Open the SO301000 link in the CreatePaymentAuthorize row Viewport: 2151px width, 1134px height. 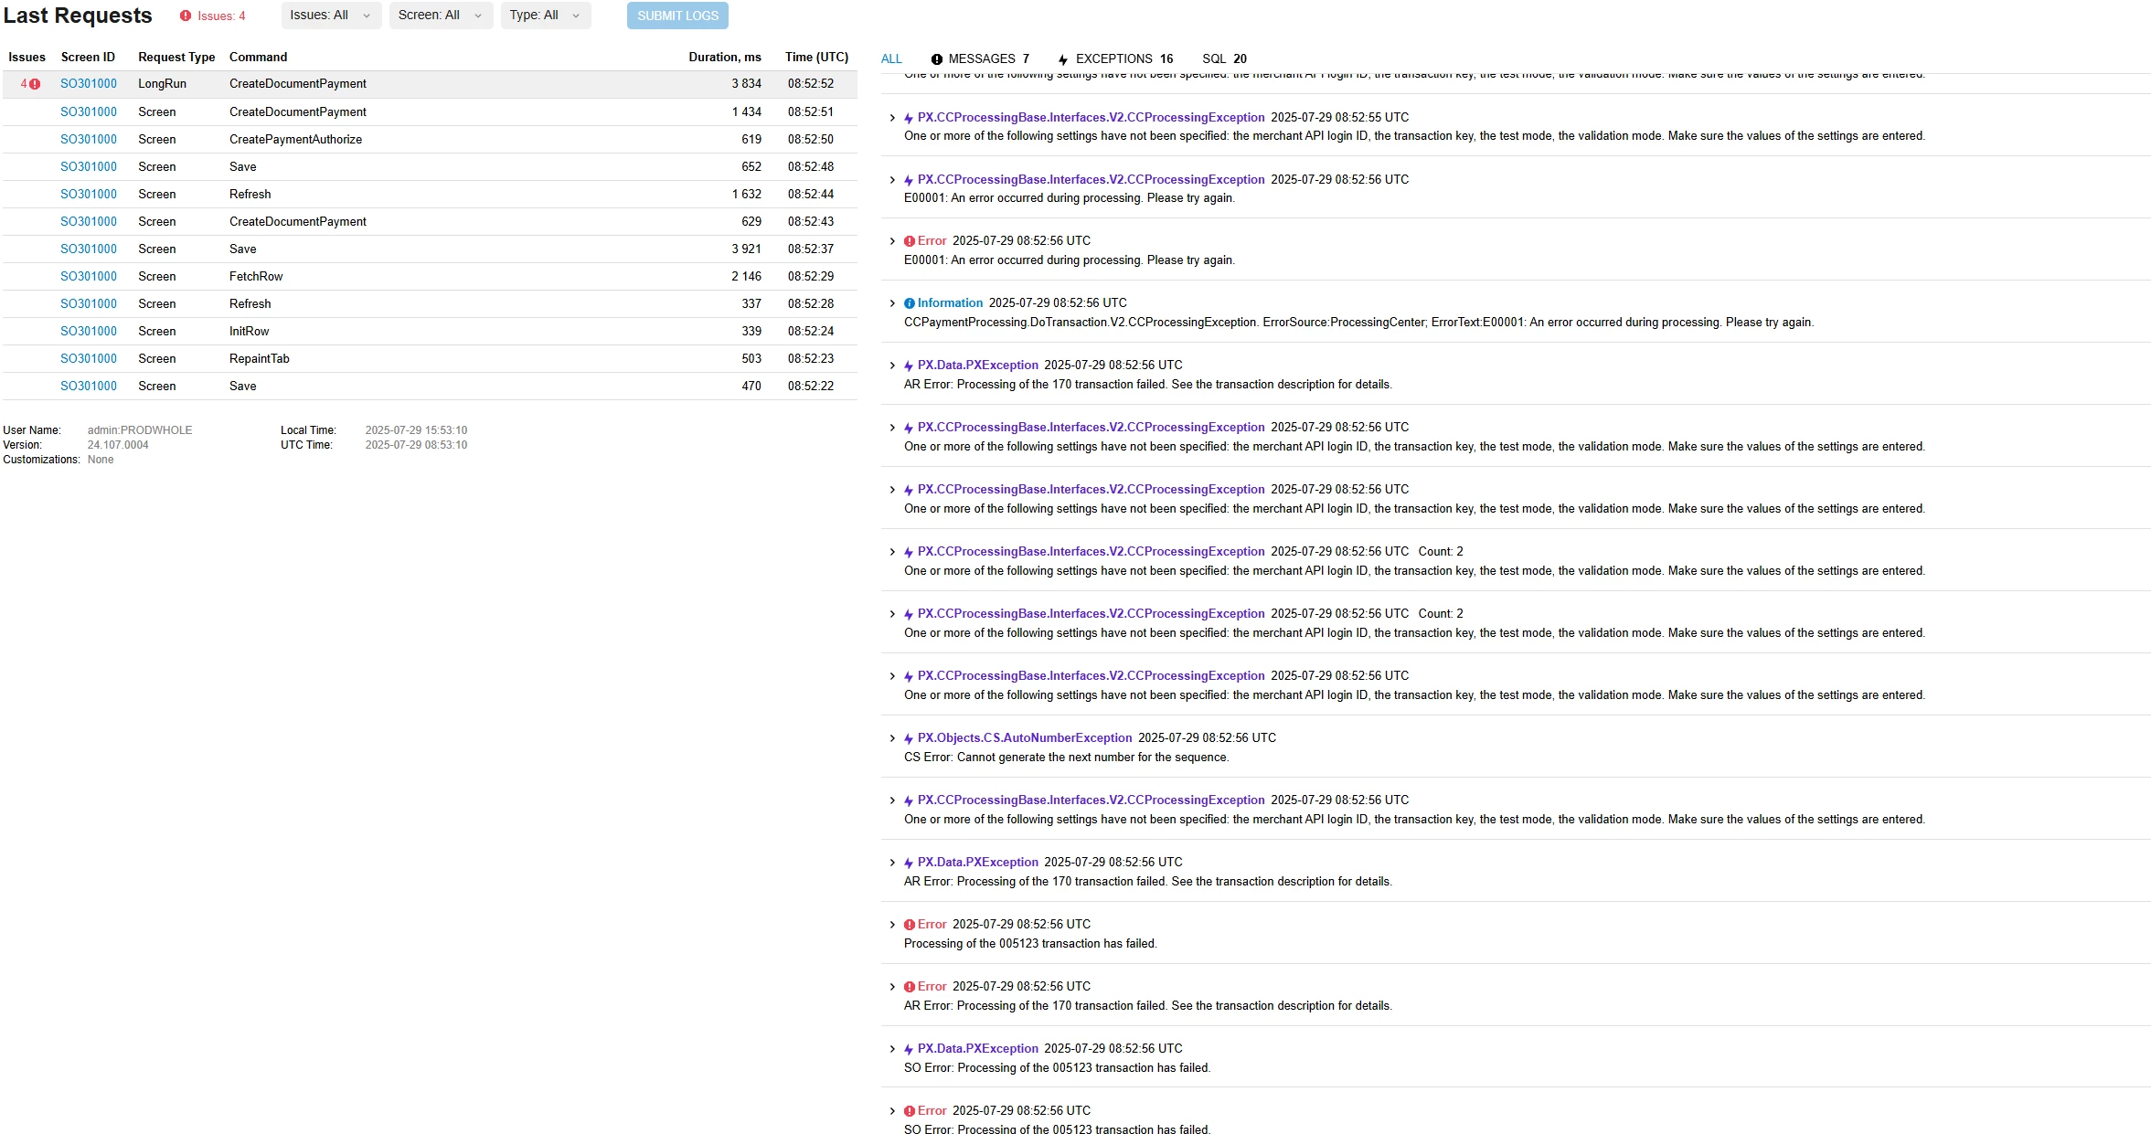coord(89,139)
